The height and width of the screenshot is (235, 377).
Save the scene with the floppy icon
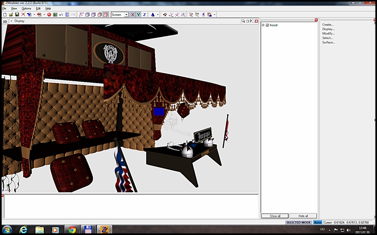click(17, 15)
